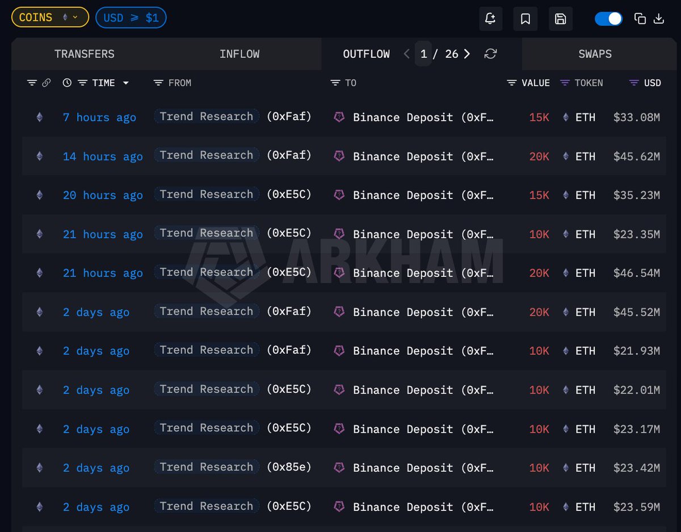Image resolution: width=681 pixels, height=532 pixels.
Task: Click the Binance icon in $21.93M row
Action: click(x=339, y=351)
